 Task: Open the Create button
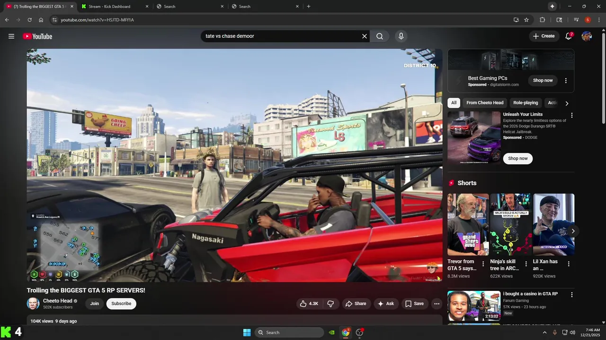tap(544, 36)
